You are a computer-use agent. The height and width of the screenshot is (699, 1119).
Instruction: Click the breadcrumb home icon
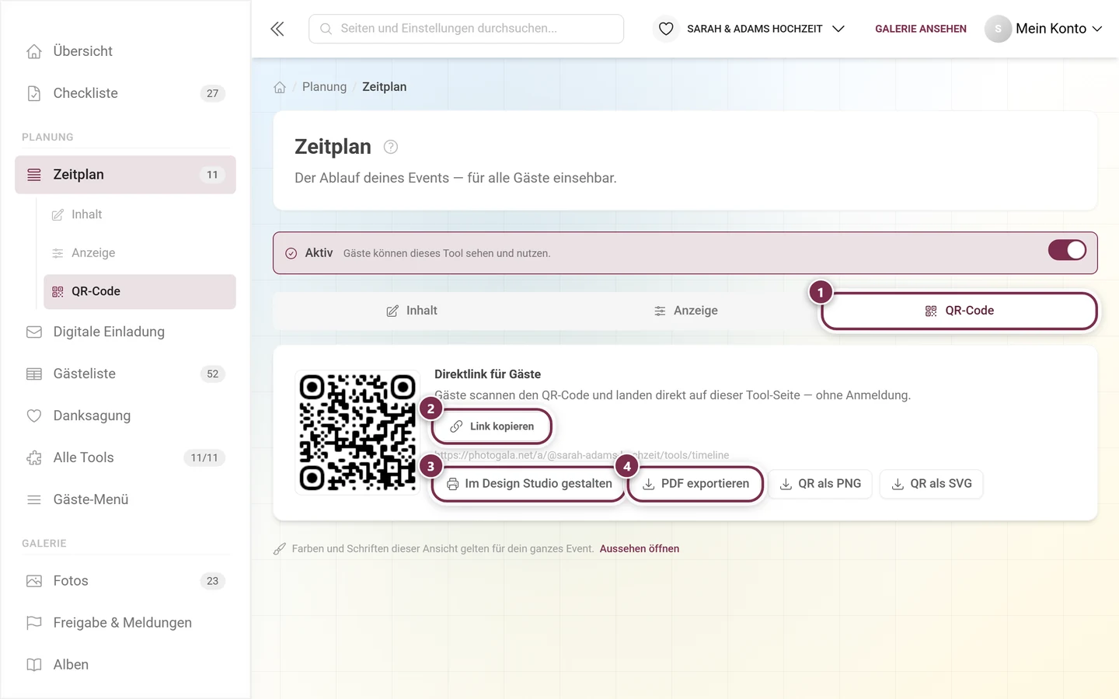coord(280,87)
